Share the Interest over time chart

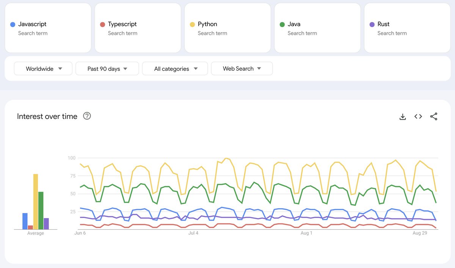433,117
